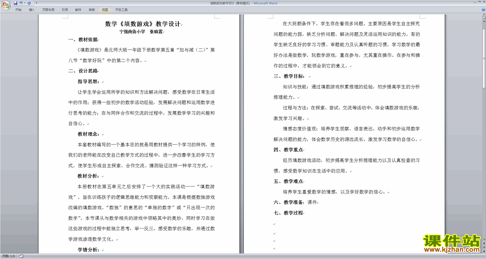Restore down the Word window
The height and width of the screenshot is (259, 486).
(x=479, y=2)
